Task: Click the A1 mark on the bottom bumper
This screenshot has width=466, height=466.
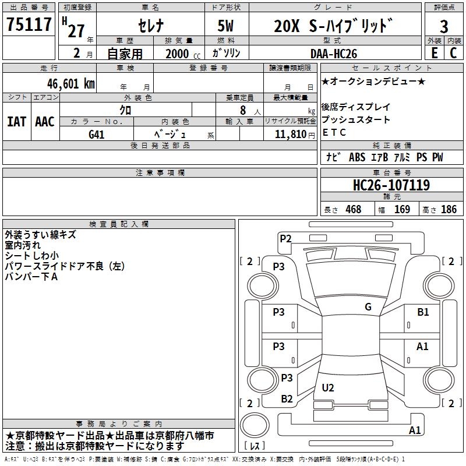Action: coord(415,430)
